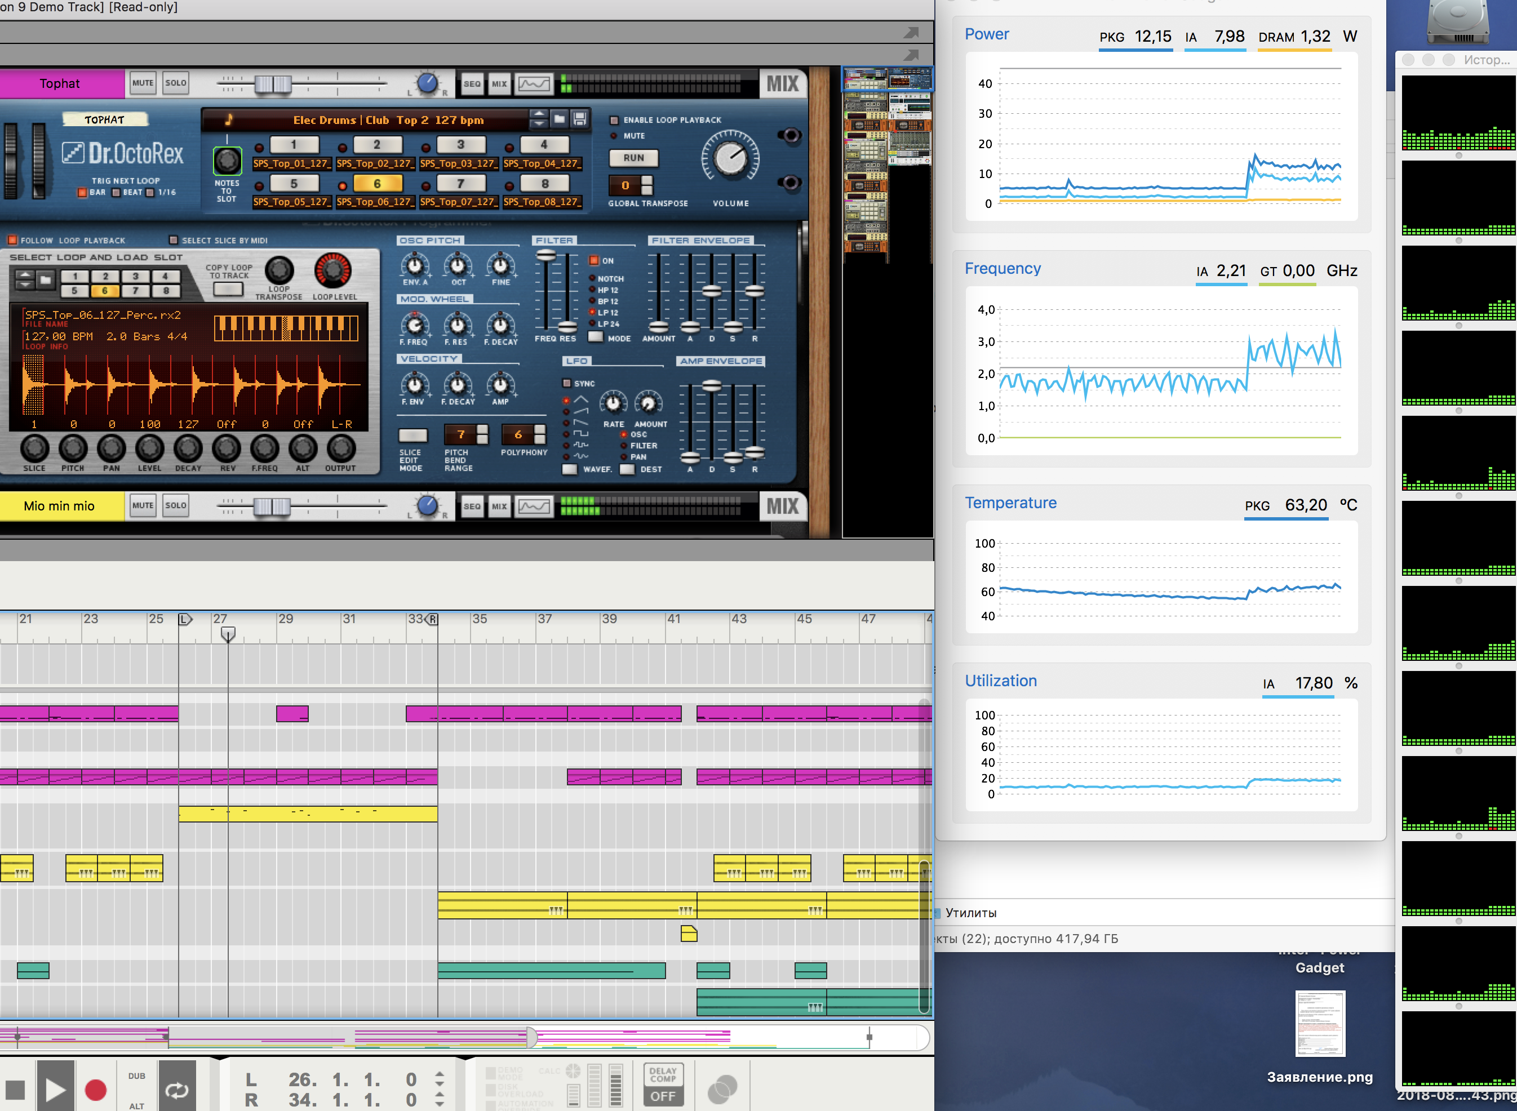Click patch up/down arrows next to patch name
Screen dimensions: 1517x1111
pyautogui.click(x=538, y=119)
